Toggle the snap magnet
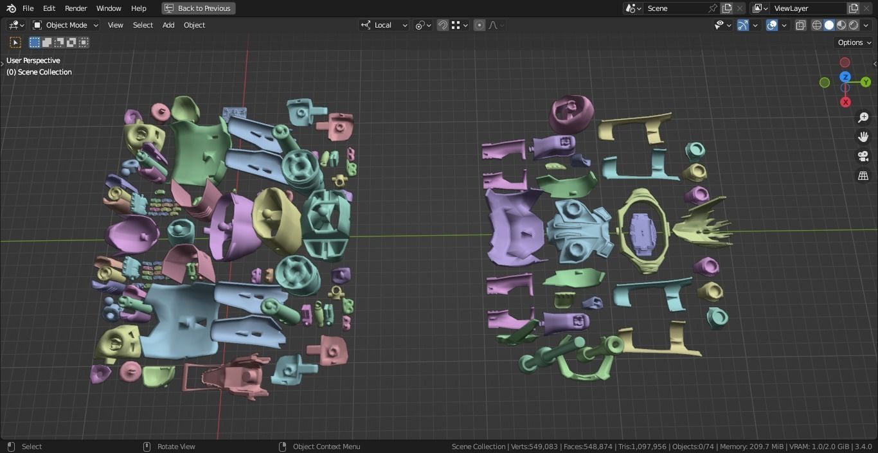Viewport: 878px width, 453px height. coord(443,25)
